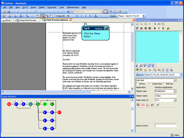Pin the Frame Properties pane

[179, 20]
